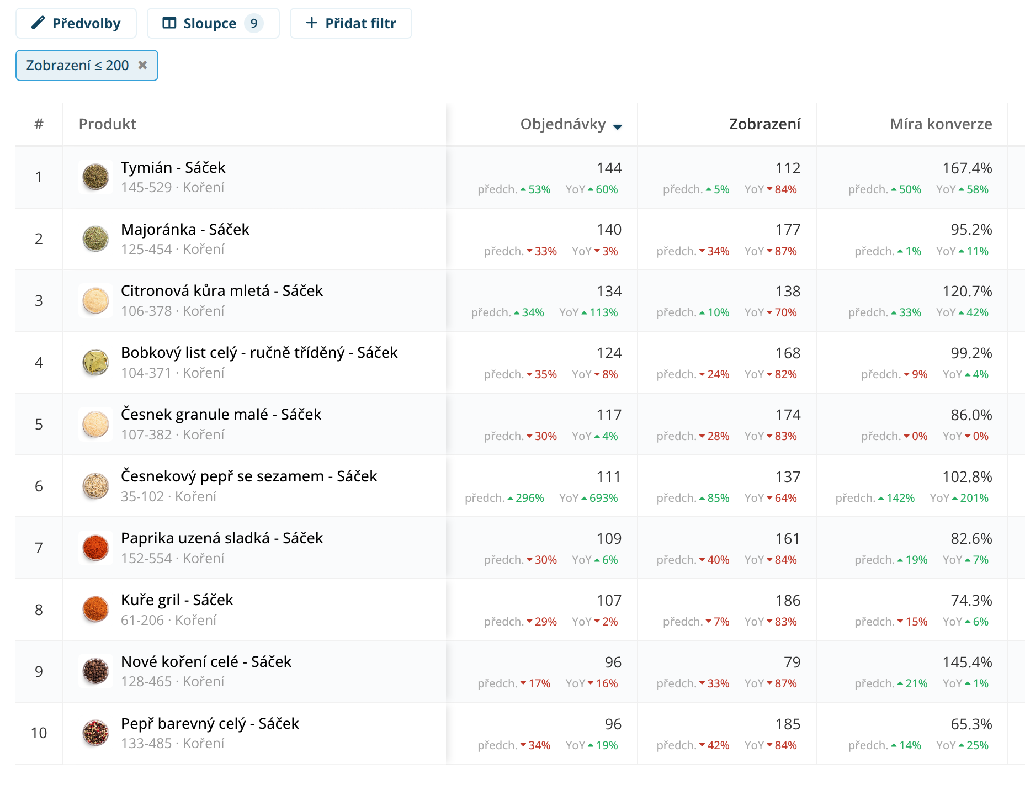Click Paprika uzená sladká product image

click(95, 548)
